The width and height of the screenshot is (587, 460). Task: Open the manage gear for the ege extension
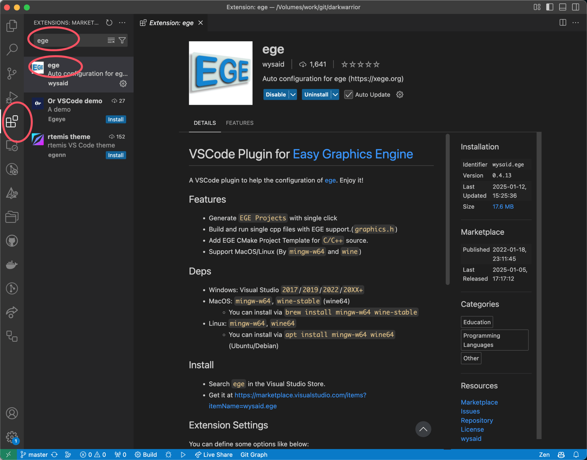[x=123, y=84]
